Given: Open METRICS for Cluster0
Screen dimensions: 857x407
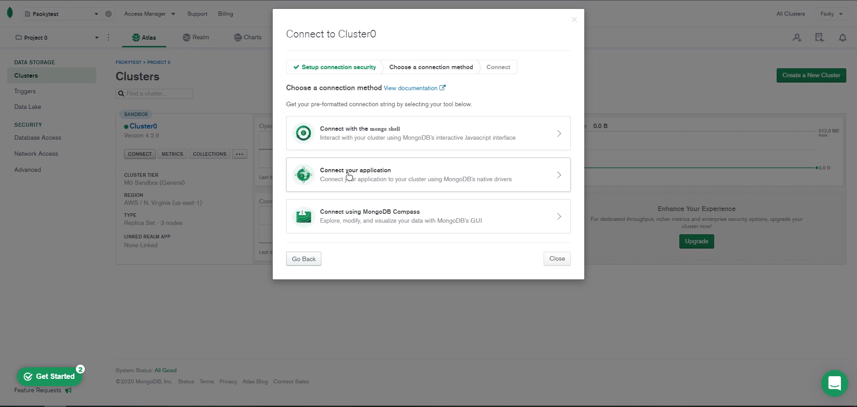Looking at the screenshot, I should coord(172,154).
